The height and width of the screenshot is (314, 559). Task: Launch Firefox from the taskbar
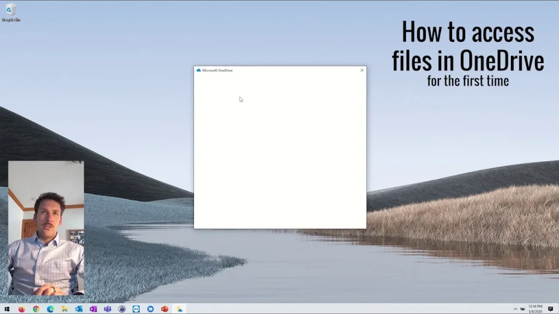coord(21,309)
